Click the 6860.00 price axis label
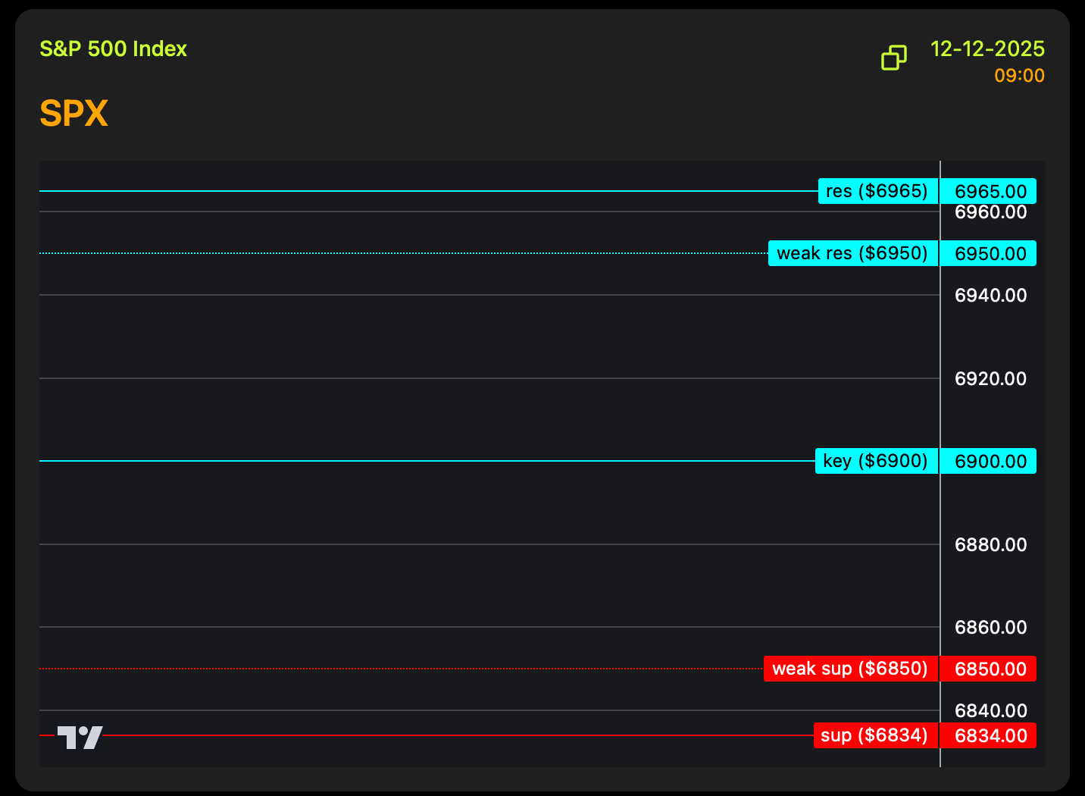The image size is (1085, 796). click(x=990, y=627)
